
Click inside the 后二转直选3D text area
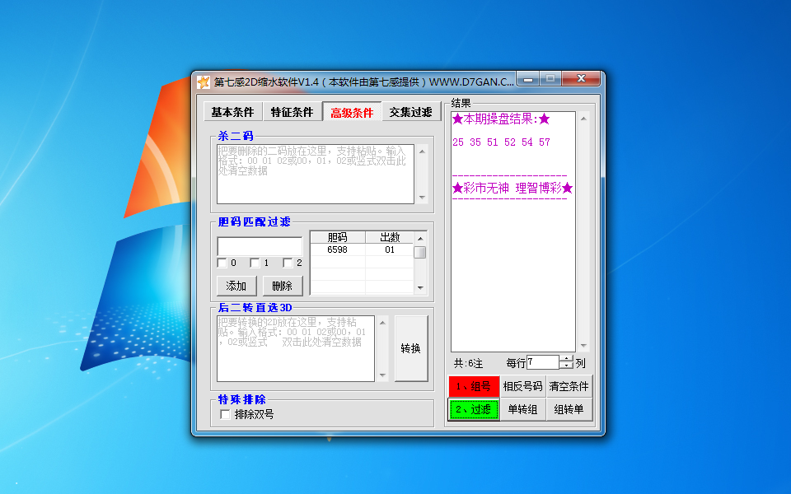point(296,349)
